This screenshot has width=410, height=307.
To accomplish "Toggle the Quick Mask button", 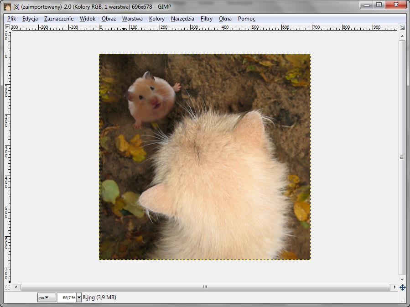I will (x=8, y=287).
